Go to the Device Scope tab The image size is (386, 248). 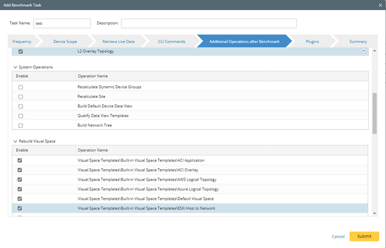[x=65, y=41]
